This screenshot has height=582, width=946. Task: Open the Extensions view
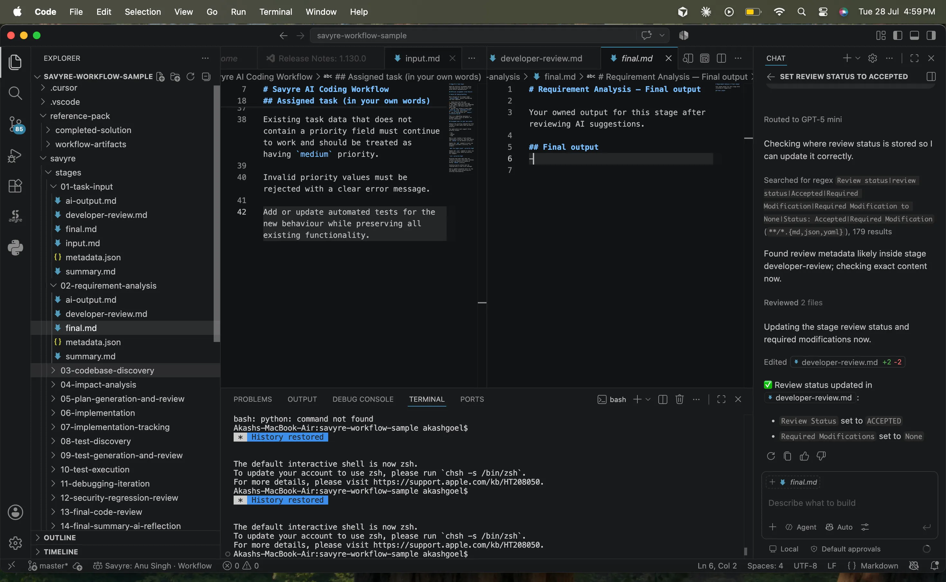(15, 186)
